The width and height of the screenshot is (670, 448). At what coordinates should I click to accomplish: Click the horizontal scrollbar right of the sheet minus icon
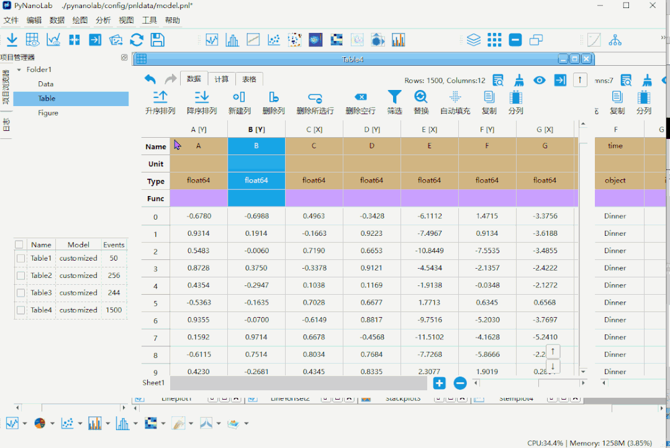[x=530, y=383]
